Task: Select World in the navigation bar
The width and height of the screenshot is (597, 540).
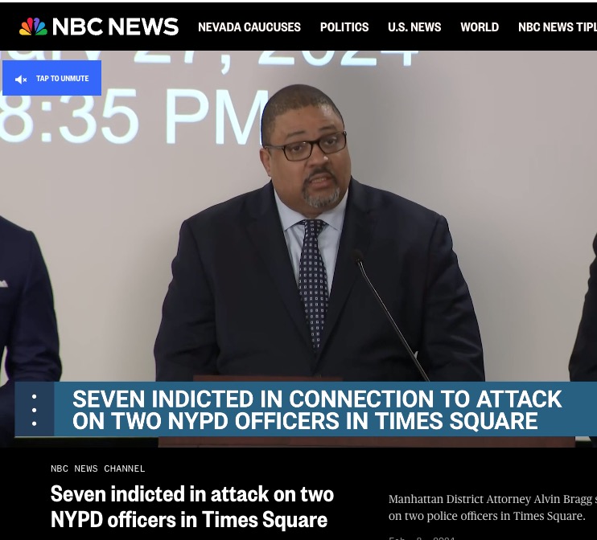Action: [480, 27]
